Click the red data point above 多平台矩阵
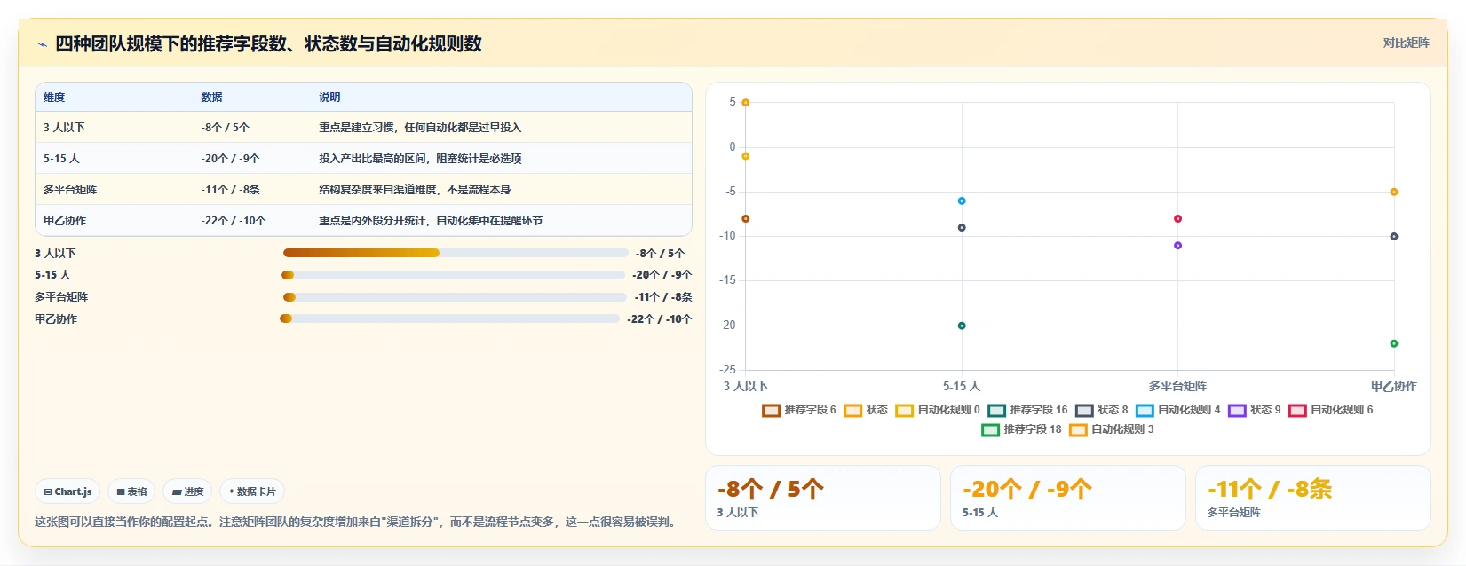 (1178, 219)
